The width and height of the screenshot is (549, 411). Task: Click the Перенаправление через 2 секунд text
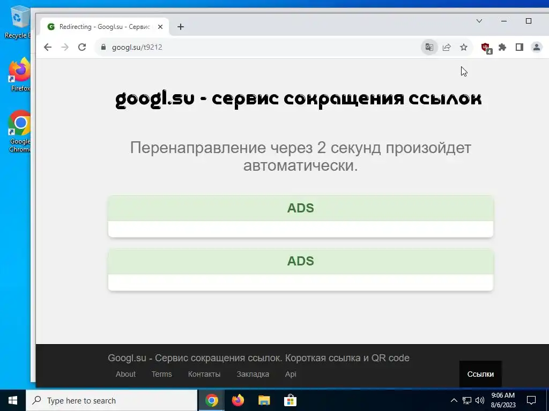pyautogui.click(x=300, y=157)
